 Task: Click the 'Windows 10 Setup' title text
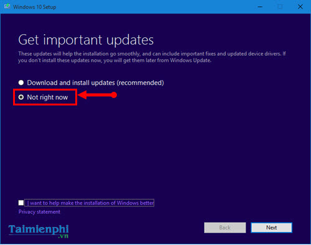(35, 7)
